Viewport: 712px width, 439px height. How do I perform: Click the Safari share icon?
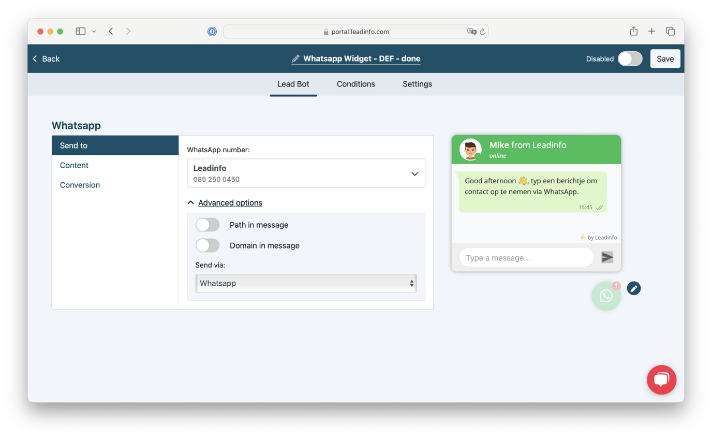pyautogui.click(x=633, y=32)
